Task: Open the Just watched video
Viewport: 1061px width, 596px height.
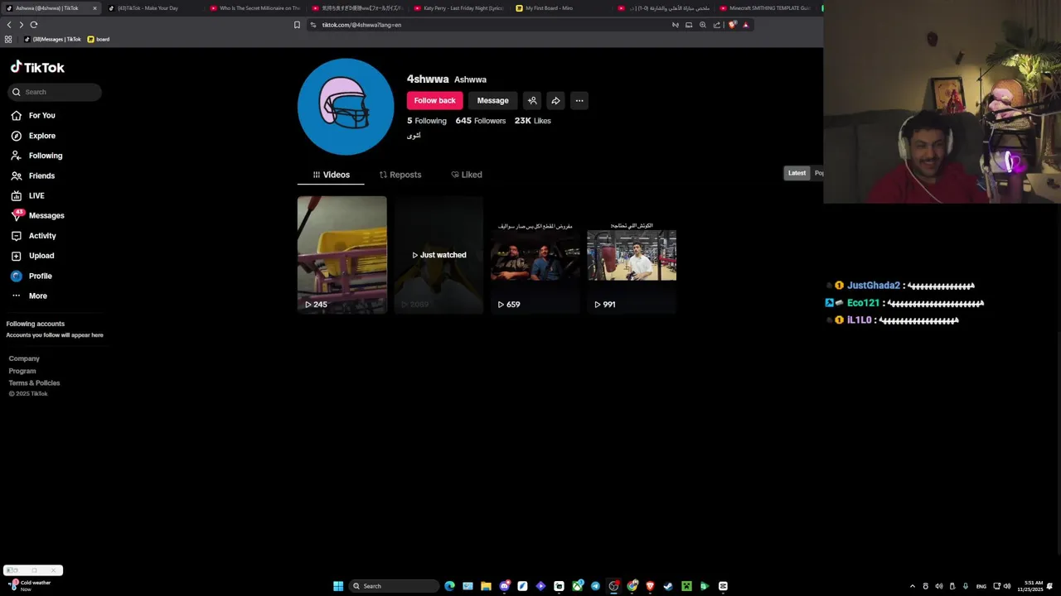Action: [438, 255]
